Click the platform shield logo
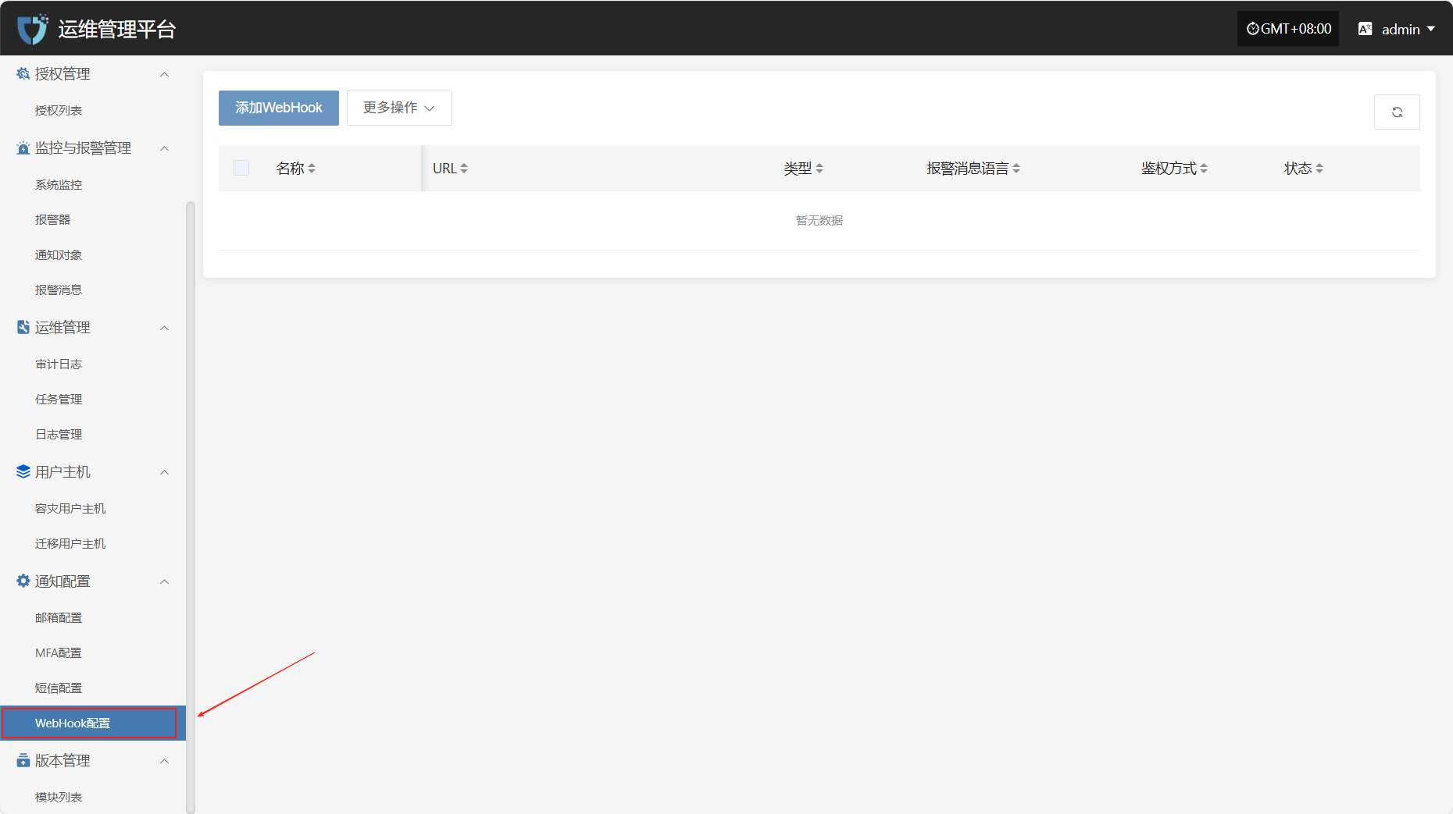The width and height of the screenshot is (1453, 814). [x=32, y=29]
